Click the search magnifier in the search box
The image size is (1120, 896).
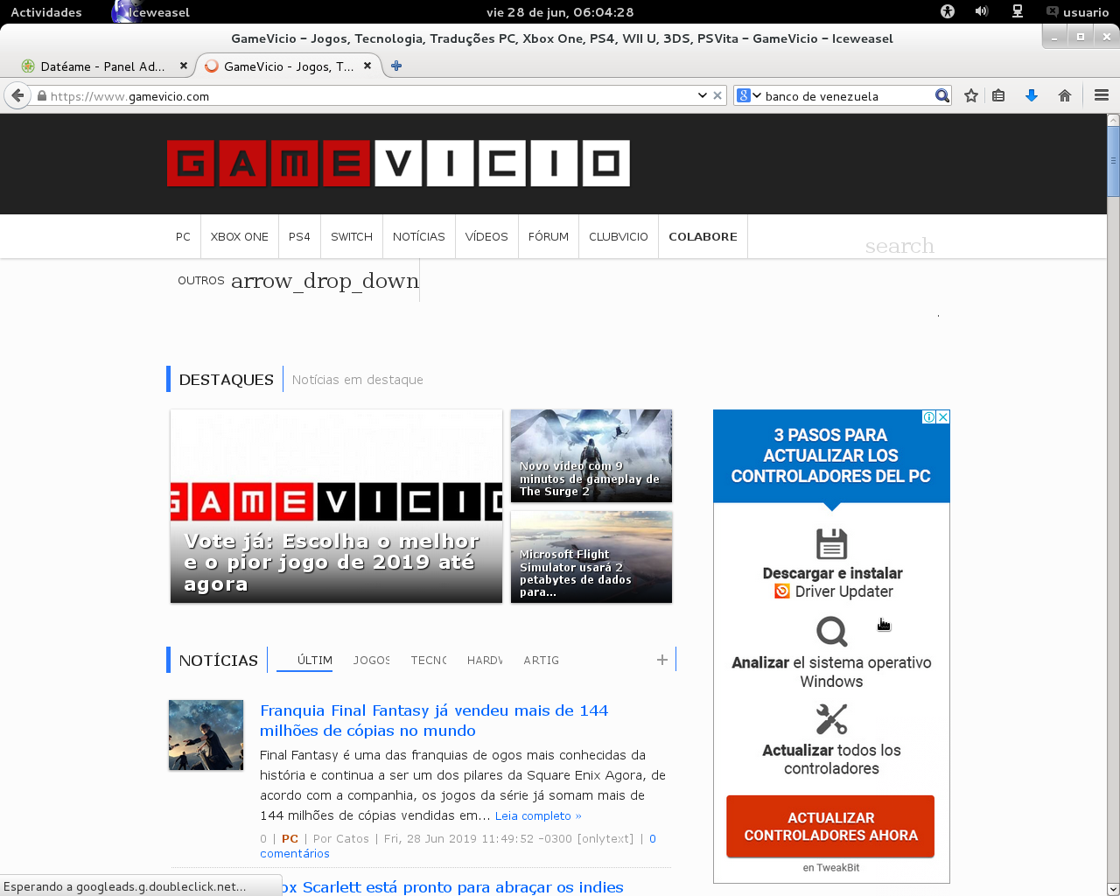941,95
